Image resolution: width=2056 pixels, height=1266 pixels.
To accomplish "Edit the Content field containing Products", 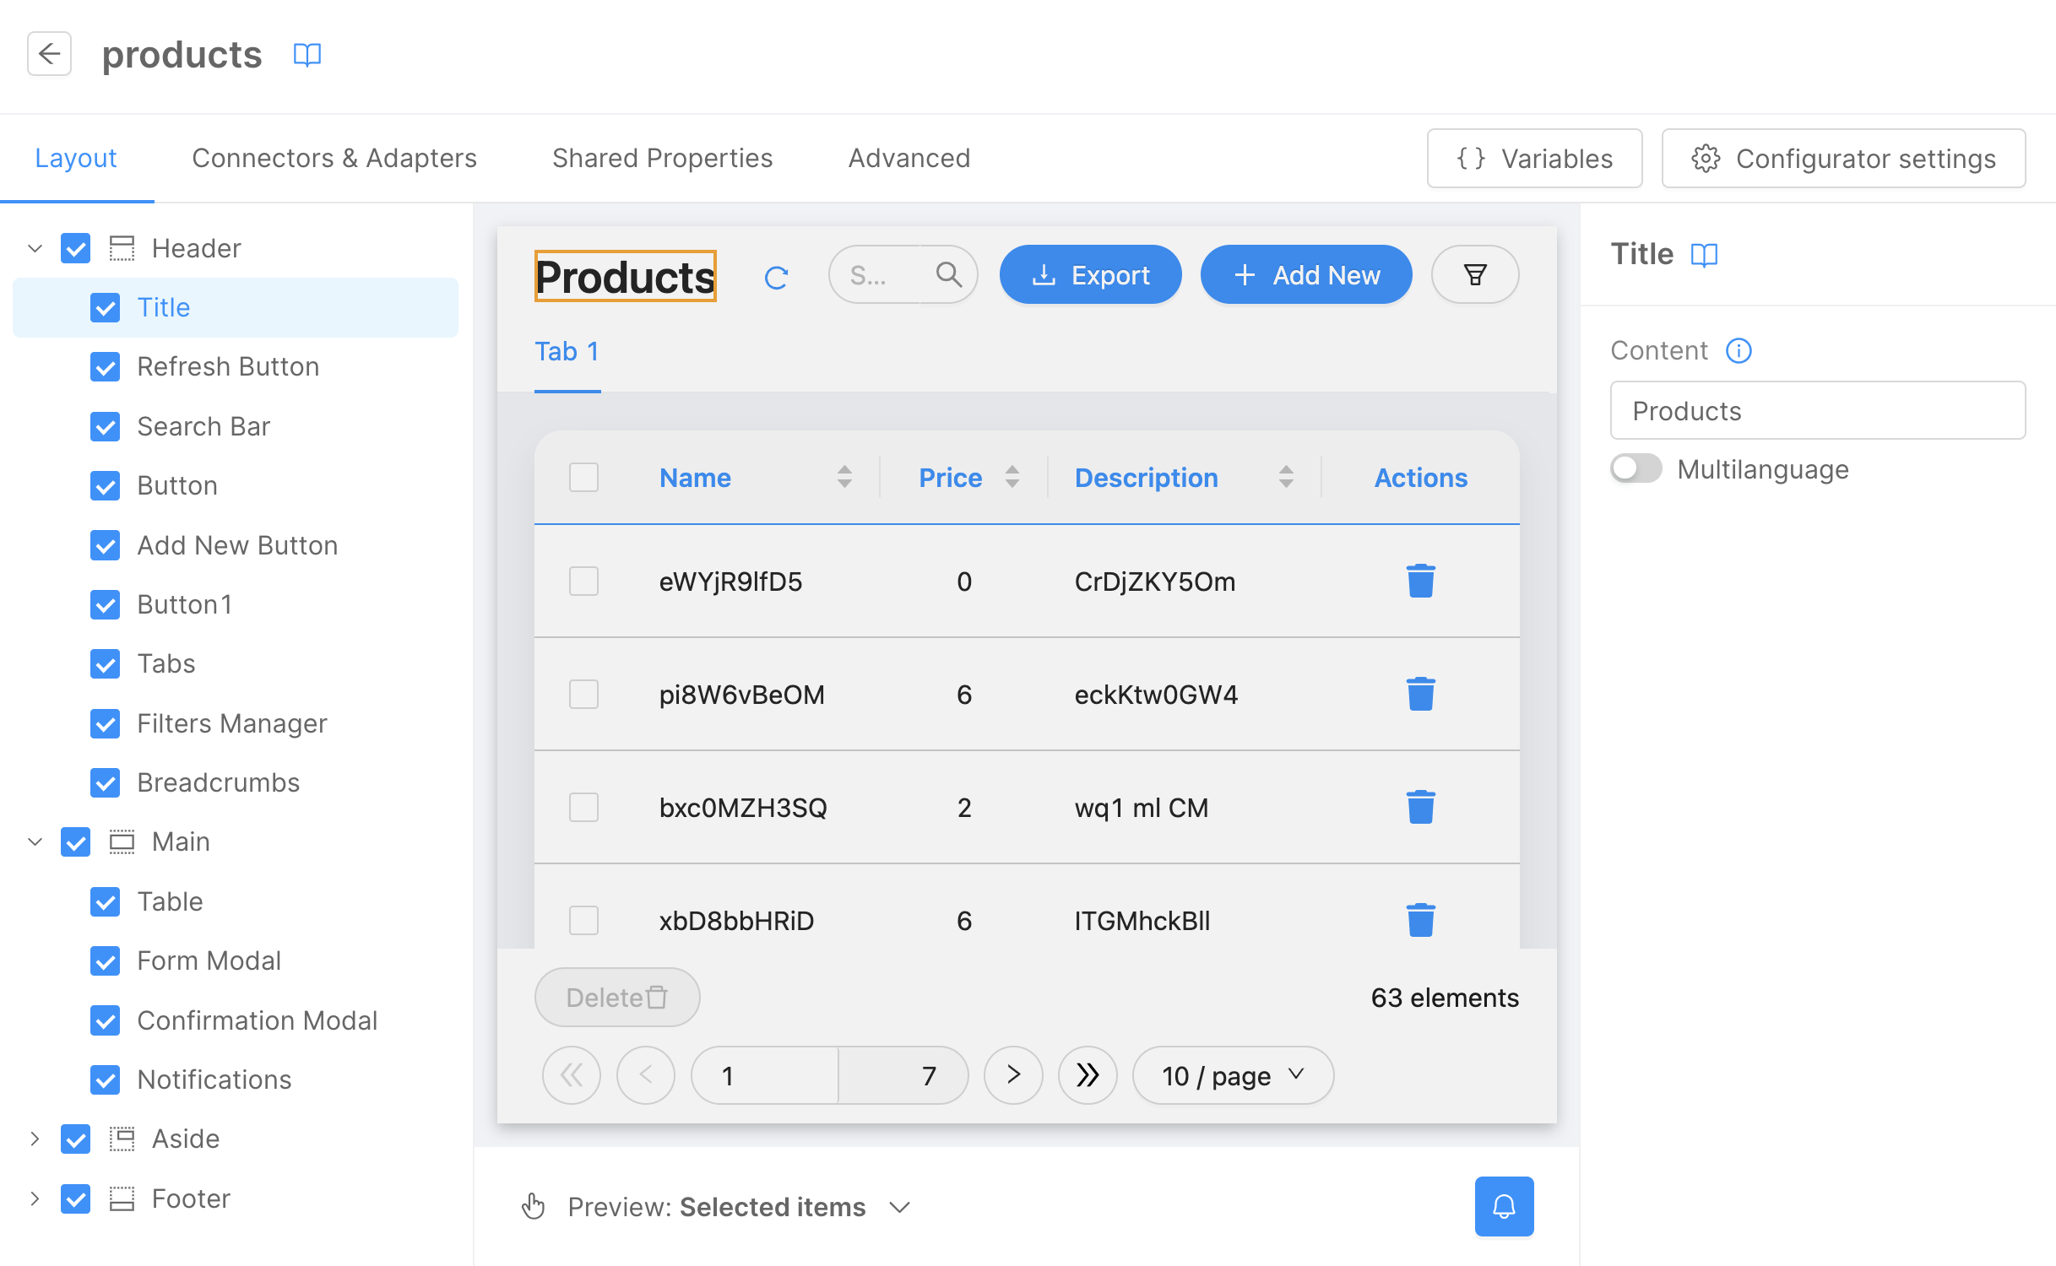I will pos(1817,411).
